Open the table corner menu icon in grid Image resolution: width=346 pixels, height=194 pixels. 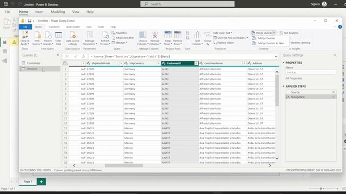tap(65, 63)
